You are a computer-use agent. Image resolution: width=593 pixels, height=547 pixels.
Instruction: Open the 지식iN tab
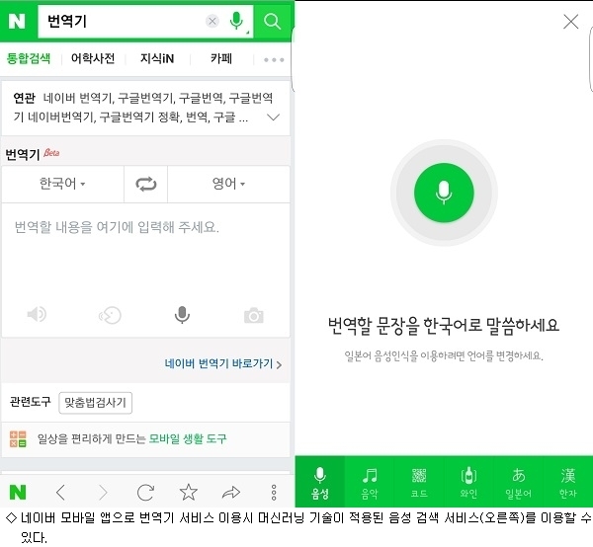[157, 58]
